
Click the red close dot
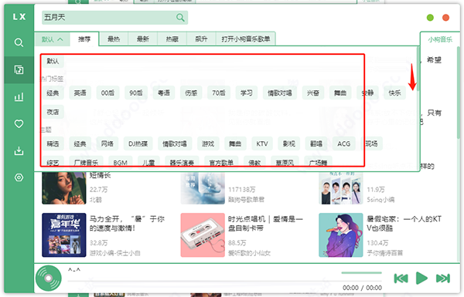click(445, 18)
